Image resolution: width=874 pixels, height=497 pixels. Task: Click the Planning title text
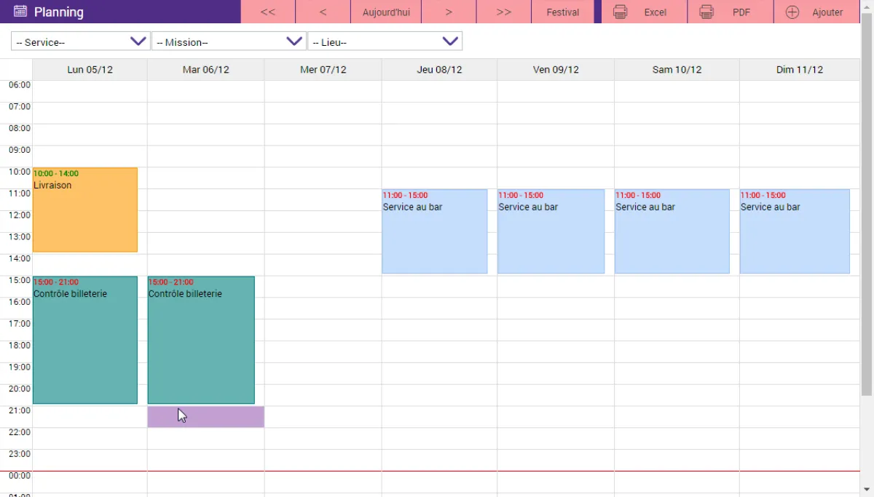[x=59, y=12]
